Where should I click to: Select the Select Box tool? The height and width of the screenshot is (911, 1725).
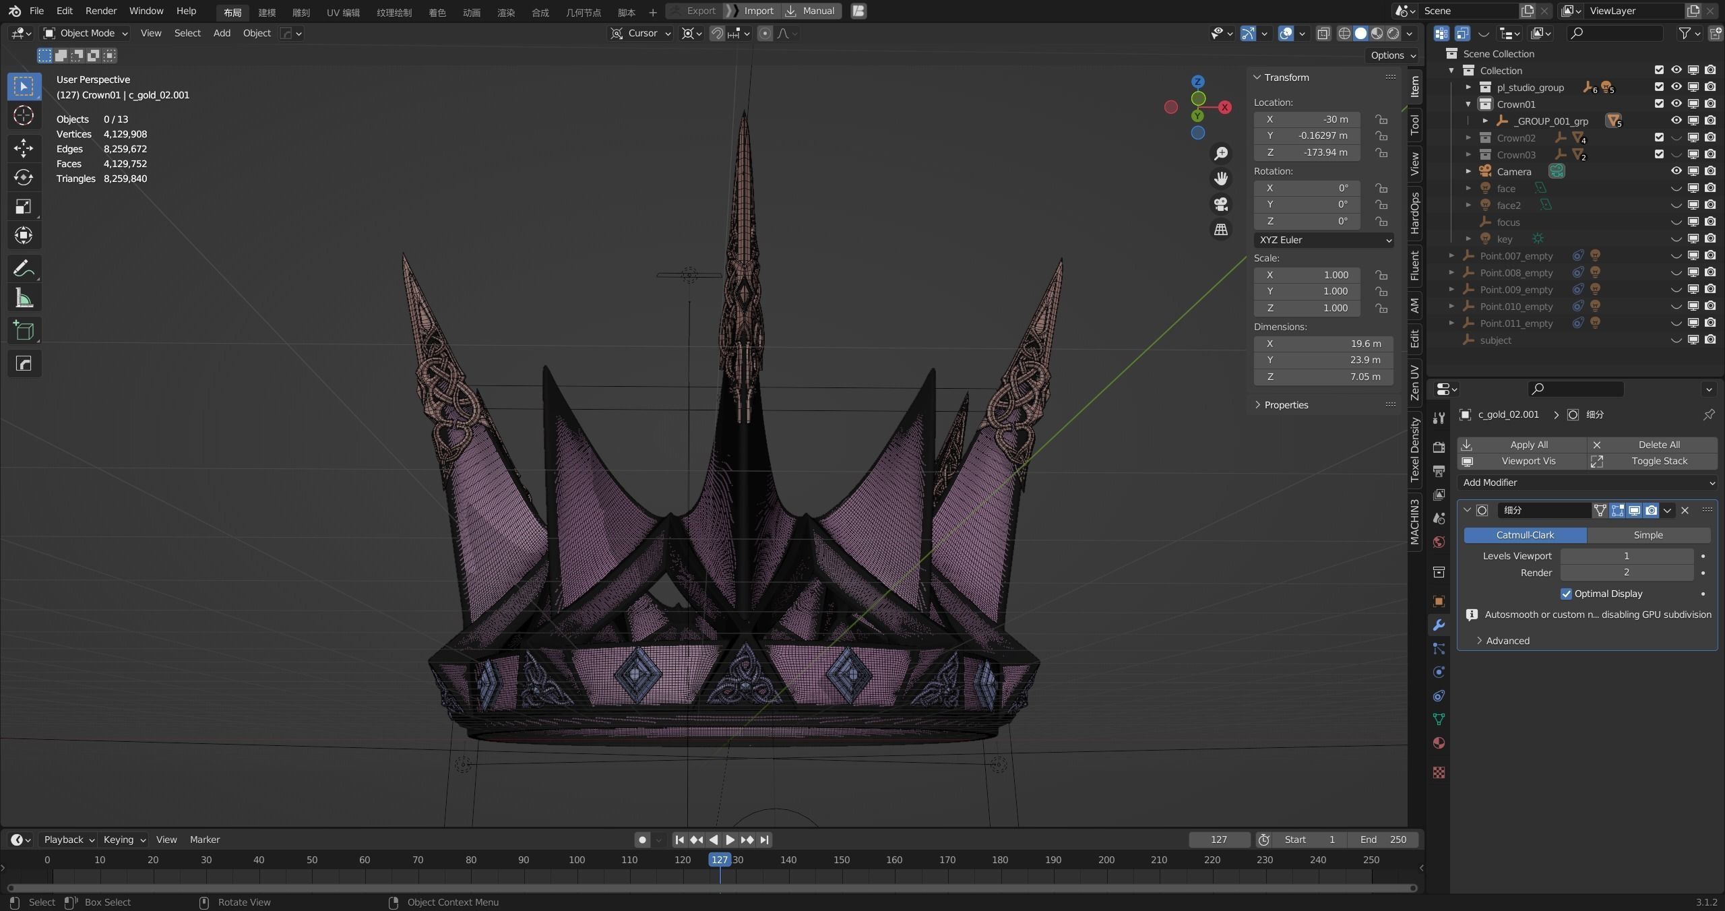tap(24, 86)
